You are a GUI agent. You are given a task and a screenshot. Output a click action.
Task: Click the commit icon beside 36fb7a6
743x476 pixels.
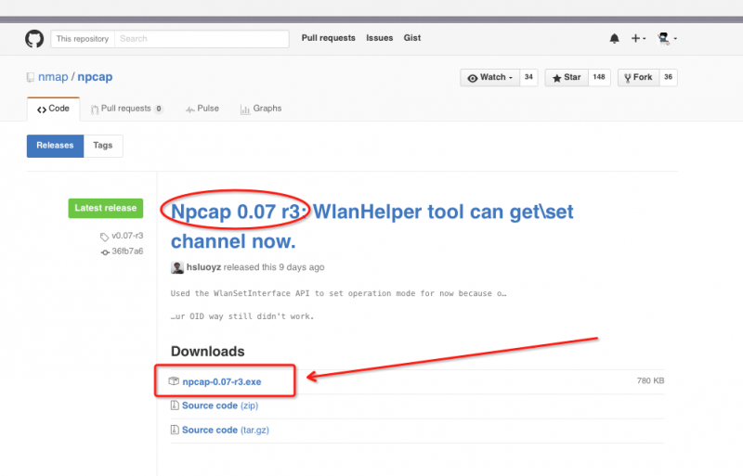tap(105, 252)
